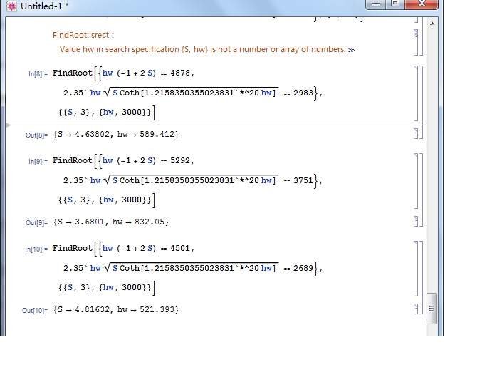The height and width of the screenshot is (367, 502).
Task: Click the In[10]:= cell label
Action: pyautogui.click(x=36, y=249)
